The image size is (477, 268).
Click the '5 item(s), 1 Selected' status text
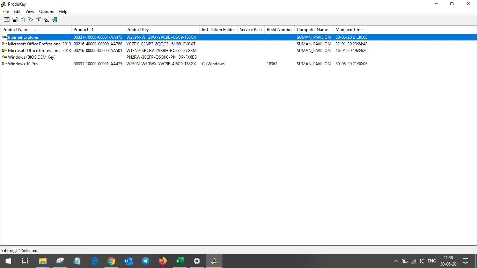[19, 251]
